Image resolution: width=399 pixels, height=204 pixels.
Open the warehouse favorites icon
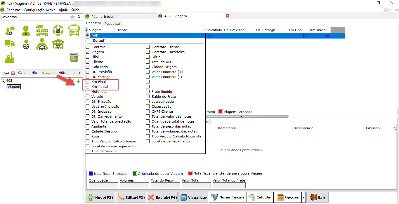pyautogui.click(x=58, y=44)
